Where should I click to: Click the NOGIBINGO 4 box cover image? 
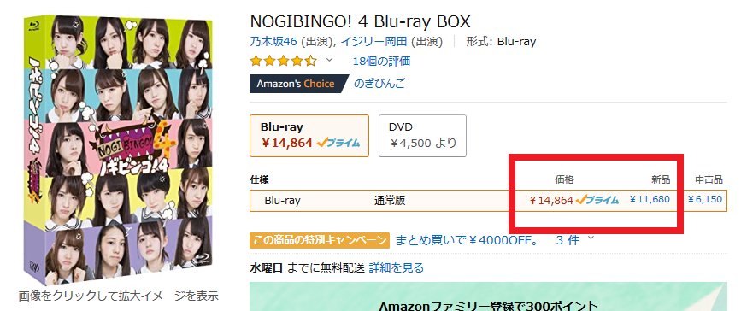pyautogui.click(x=118, y=150)
